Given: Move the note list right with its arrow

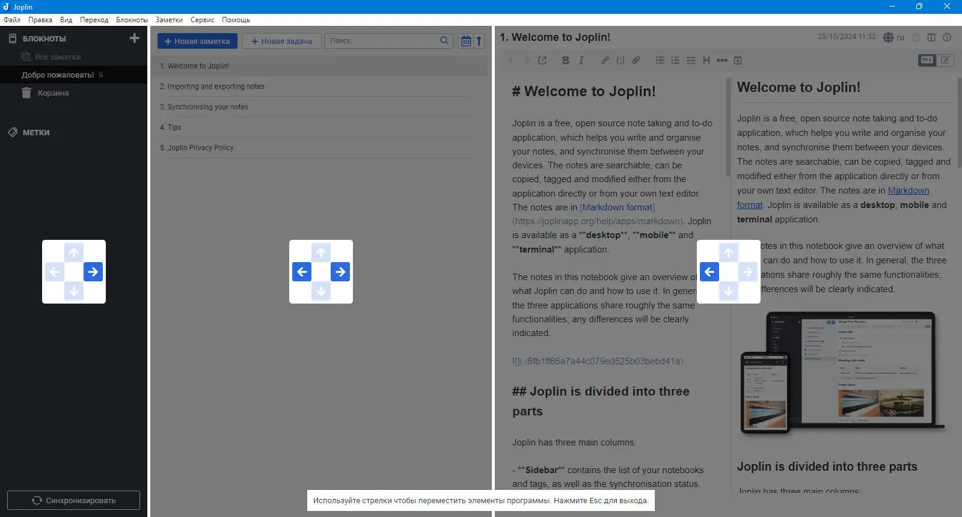Looking at the screenshot, I should pos(340,272).
